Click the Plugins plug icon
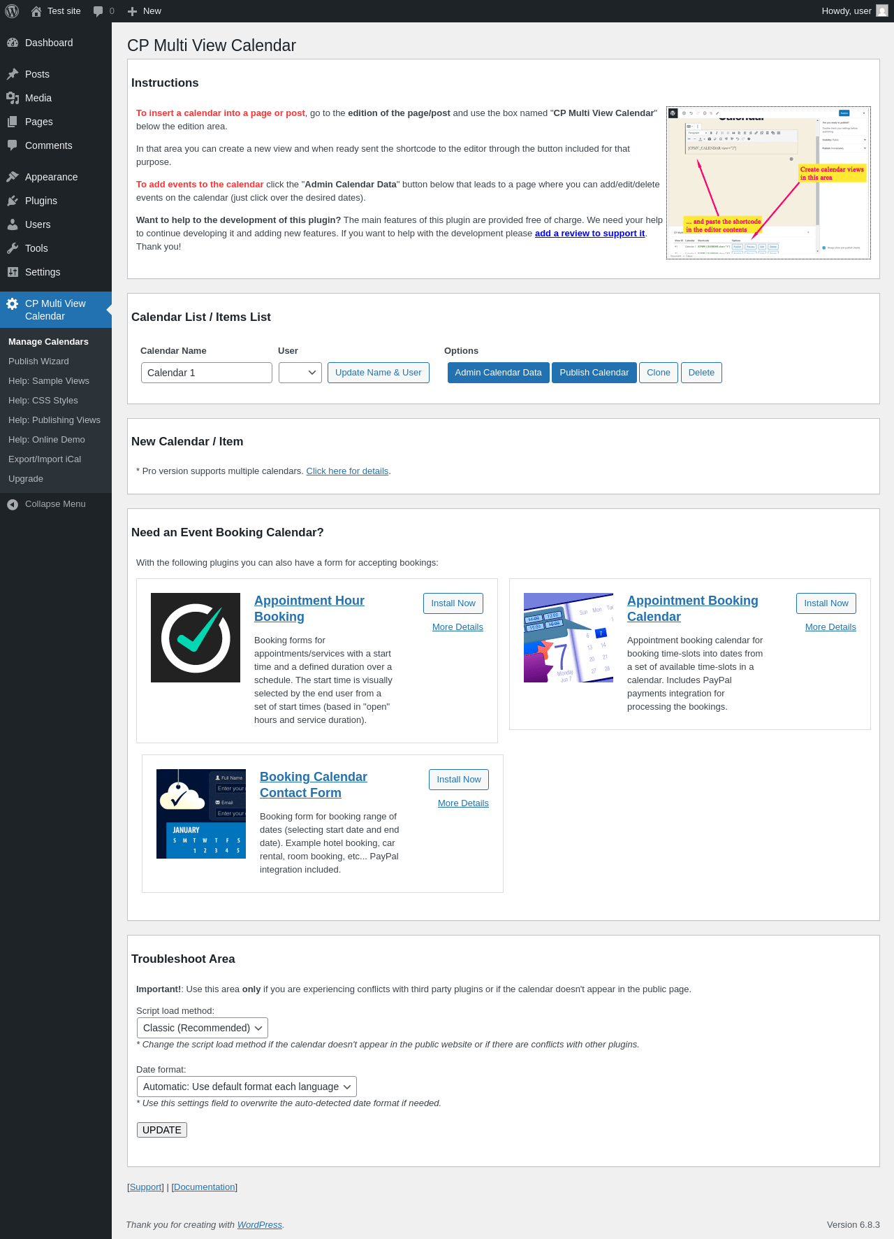Viewport: 894px width, 1239px height. click(13, 201)
